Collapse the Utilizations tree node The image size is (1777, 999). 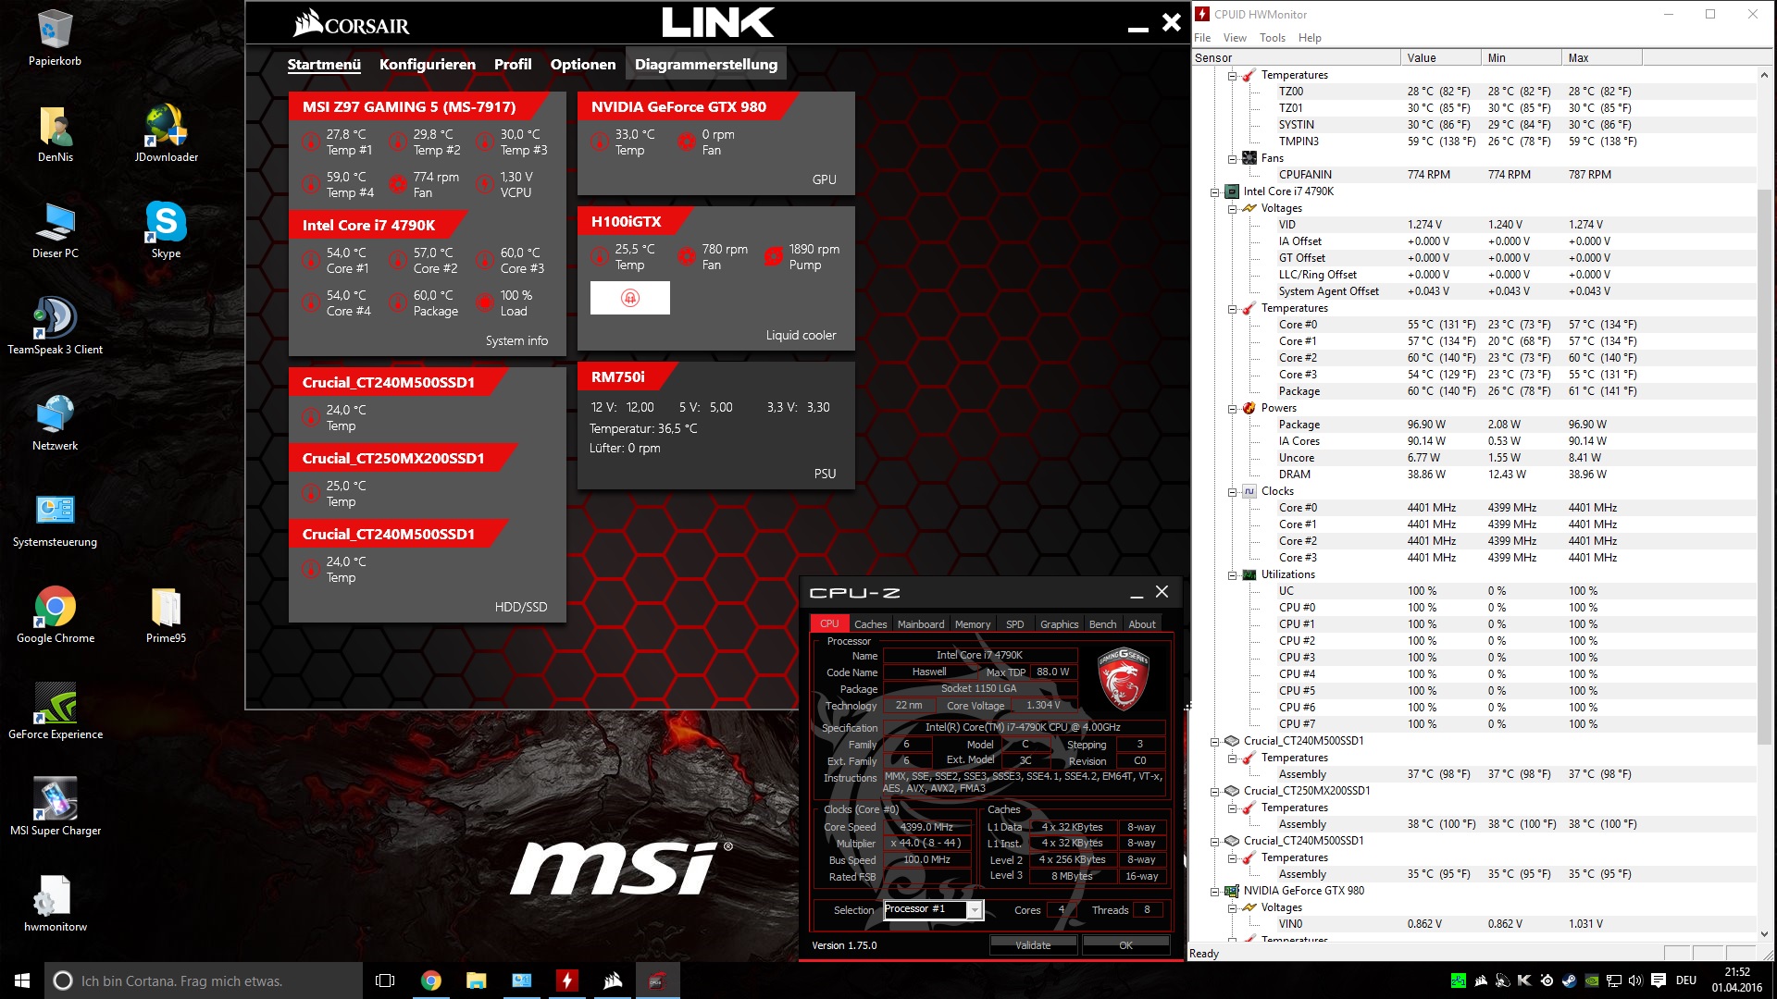pos(1232,575)
